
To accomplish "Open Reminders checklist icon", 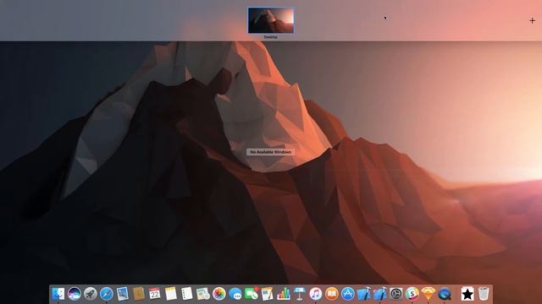I will pyautogui.click(x=186, y=294).
